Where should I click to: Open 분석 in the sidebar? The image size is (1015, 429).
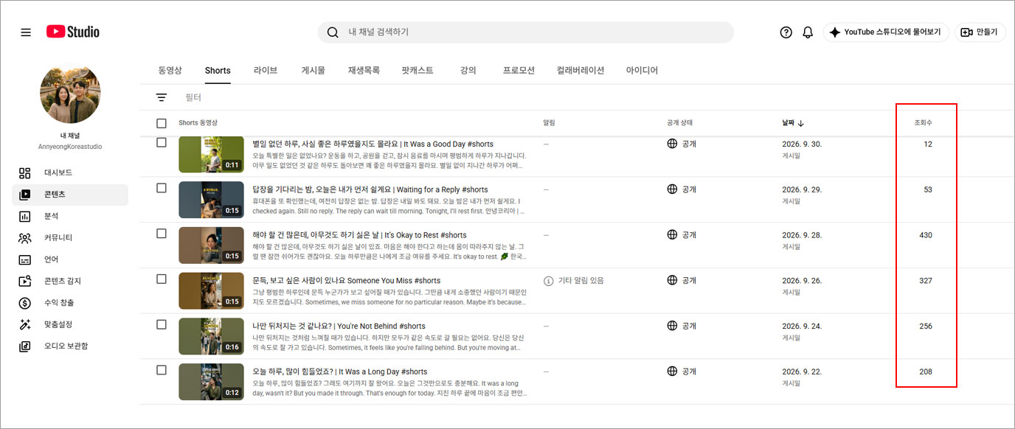[x=70, y=216]
